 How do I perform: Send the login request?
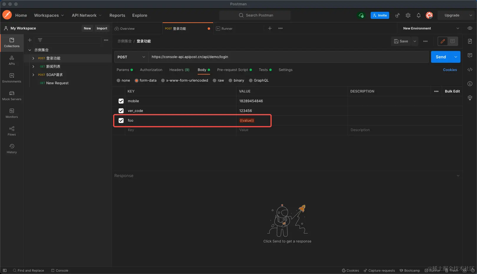coord(441,57)
